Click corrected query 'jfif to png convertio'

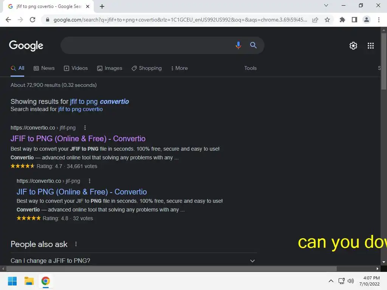[99, 102]
